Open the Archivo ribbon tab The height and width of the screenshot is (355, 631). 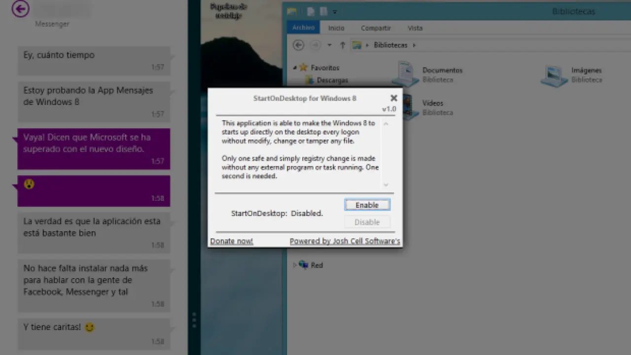pyautogui.click(x=303, y=28)
